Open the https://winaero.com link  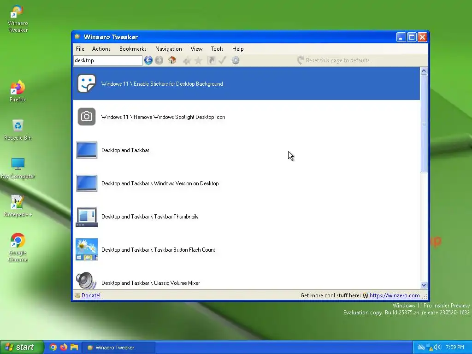click(395, 295)
